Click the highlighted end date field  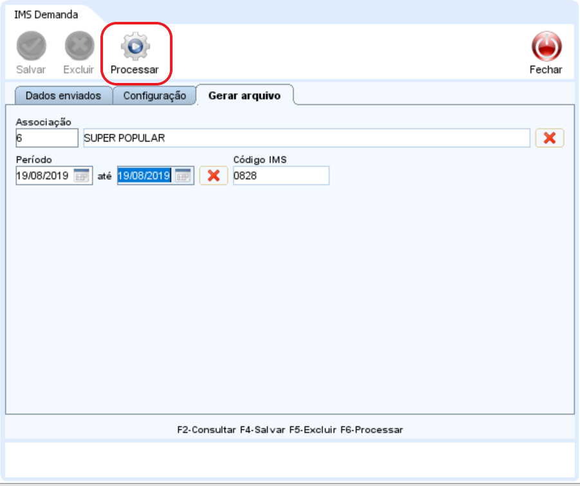pos(144,176)
